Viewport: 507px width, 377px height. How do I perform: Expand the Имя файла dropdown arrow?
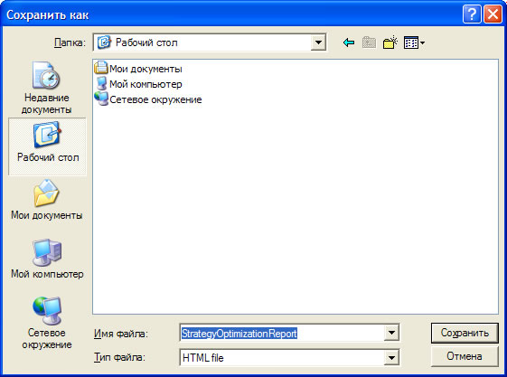391,333
